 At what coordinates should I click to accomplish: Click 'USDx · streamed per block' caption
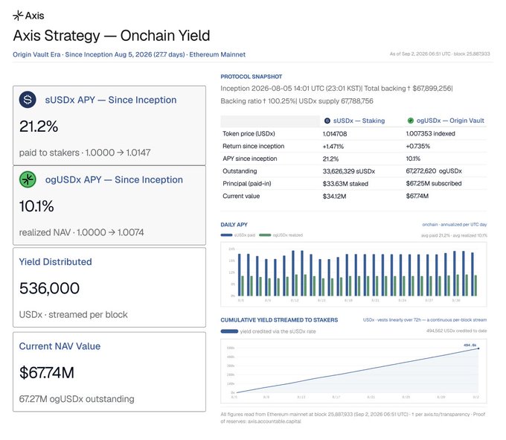(x=73, y=314)
